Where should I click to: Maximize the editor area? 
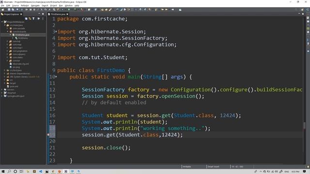point(303,14)
